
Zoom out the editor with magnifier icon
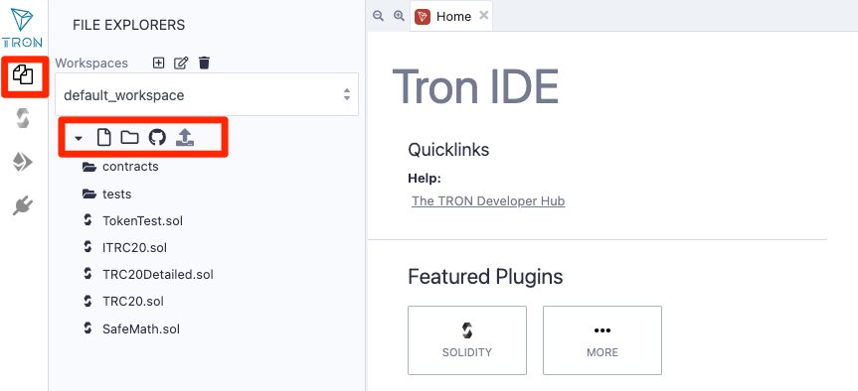click(x=378, y=16)
